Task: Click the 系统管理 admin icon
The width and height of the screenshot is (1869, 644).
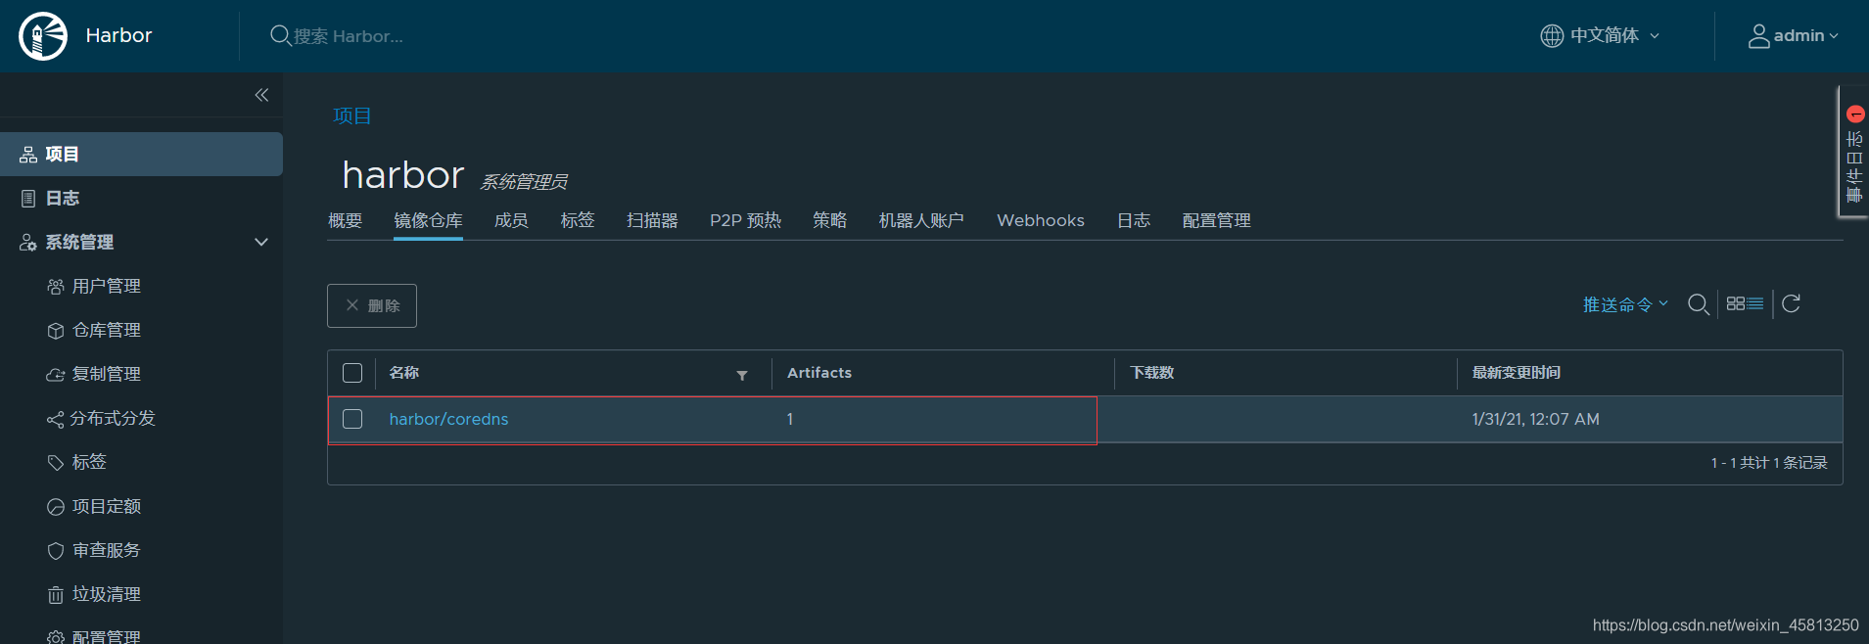Action: [x=28, y=243]
